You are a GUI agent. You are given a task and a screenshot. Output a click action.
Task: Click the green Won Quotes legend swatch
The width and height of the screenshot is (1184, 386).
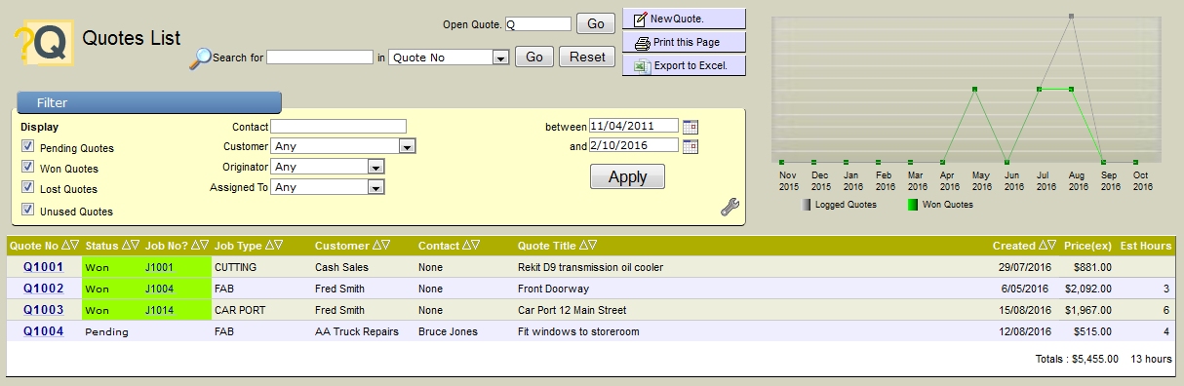[x=913, y=205]
